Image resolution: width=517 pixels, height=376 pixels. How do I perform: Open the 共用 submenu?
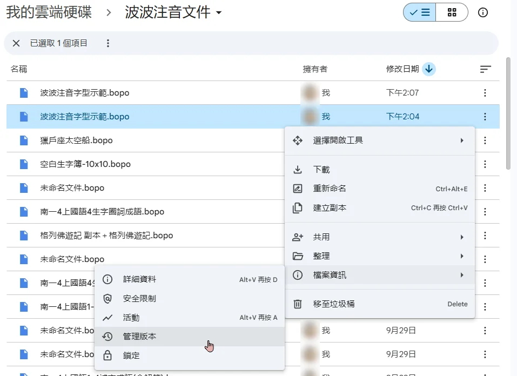coord(379,237)
